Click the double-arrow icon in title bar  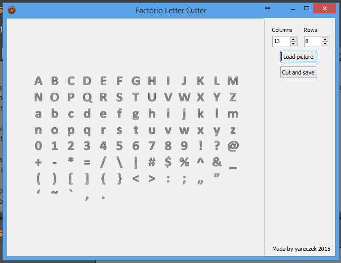point(268,8)
